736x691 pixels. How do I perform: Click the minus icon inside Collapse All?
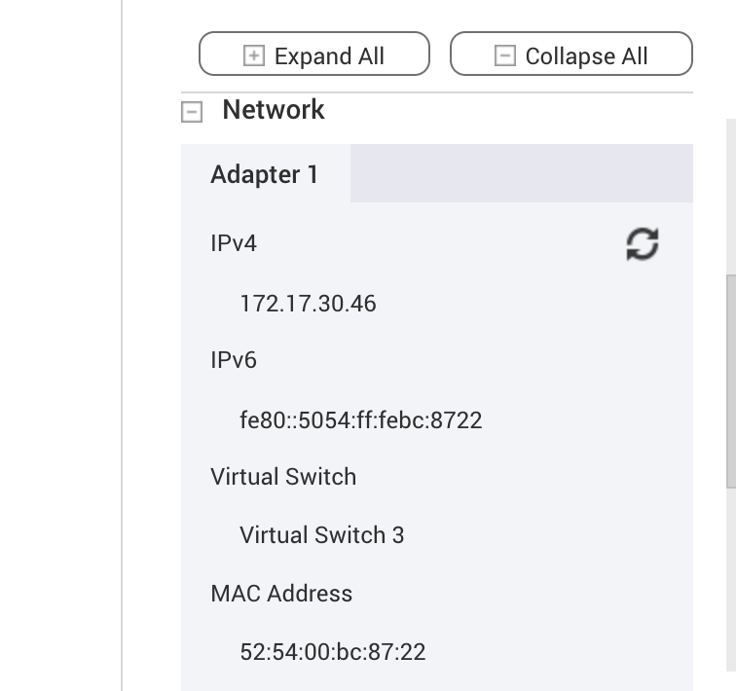pos(505,55)
